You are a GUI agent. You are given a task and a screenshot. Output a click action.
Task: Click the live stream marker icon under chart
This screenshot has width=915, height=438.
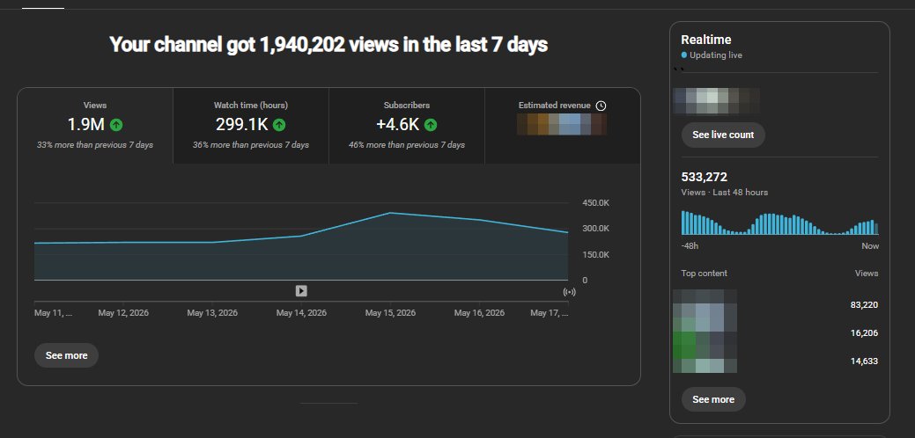click(x=570, y=292)
